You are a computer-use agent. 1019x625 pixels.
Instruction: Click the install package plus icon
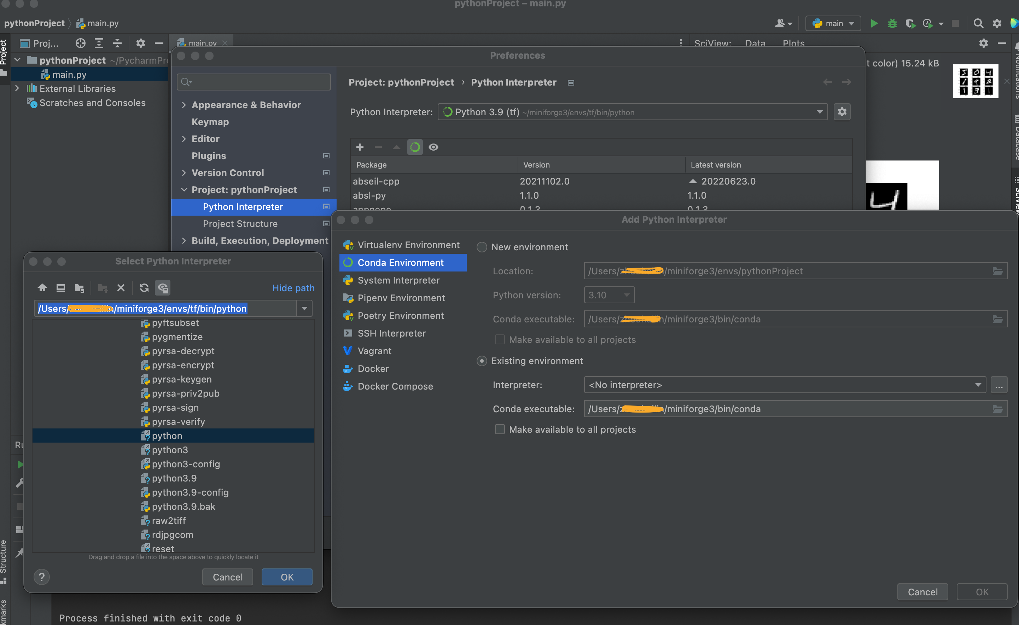(360, 147)
